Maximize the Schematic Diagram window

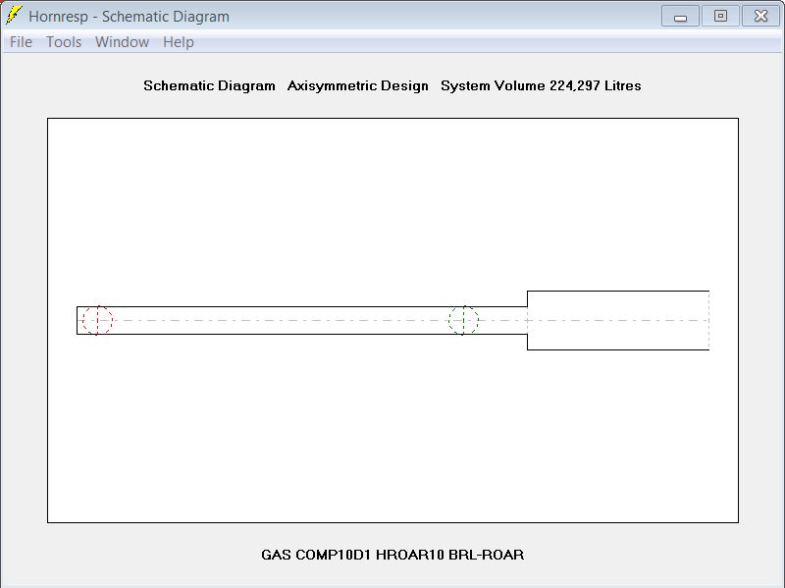720,16
